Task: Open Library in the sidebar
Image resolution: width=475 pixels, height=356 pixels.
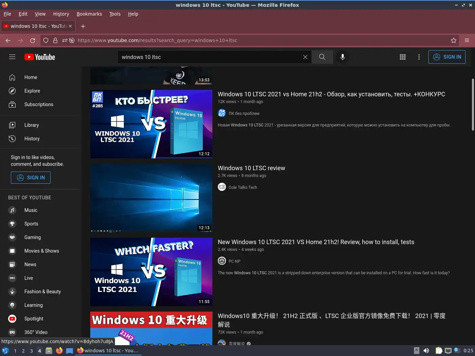Action: 40,125
